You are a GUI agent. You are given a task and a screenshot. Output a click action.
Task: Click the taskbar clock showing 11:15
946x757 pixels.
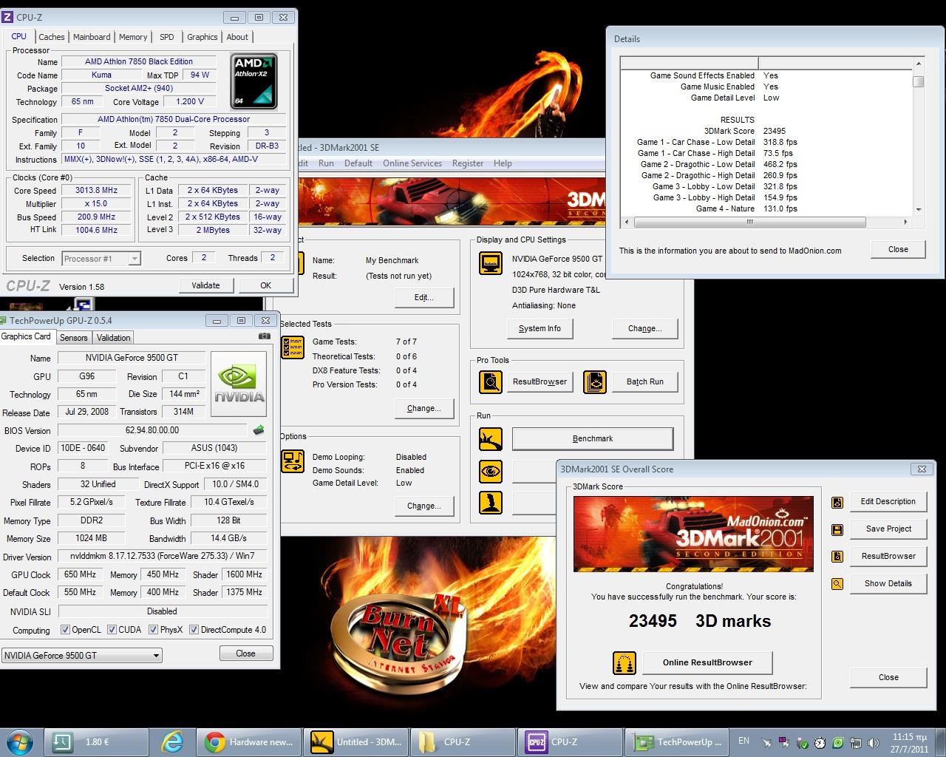point(910,742)
